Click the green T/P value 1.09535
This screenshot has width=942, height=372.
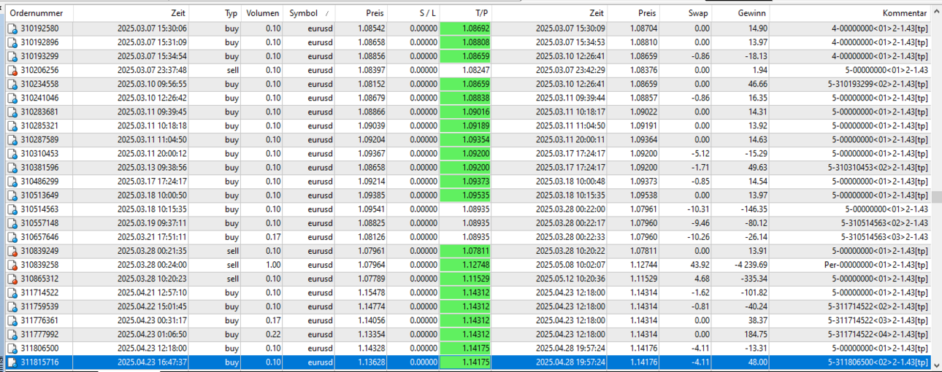[466, 195]
